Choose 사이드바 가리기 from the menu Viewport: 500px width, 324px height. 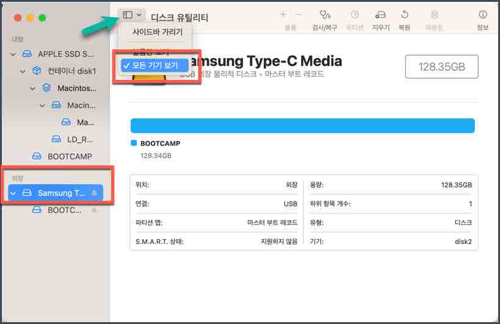click(x=158, y=32)
